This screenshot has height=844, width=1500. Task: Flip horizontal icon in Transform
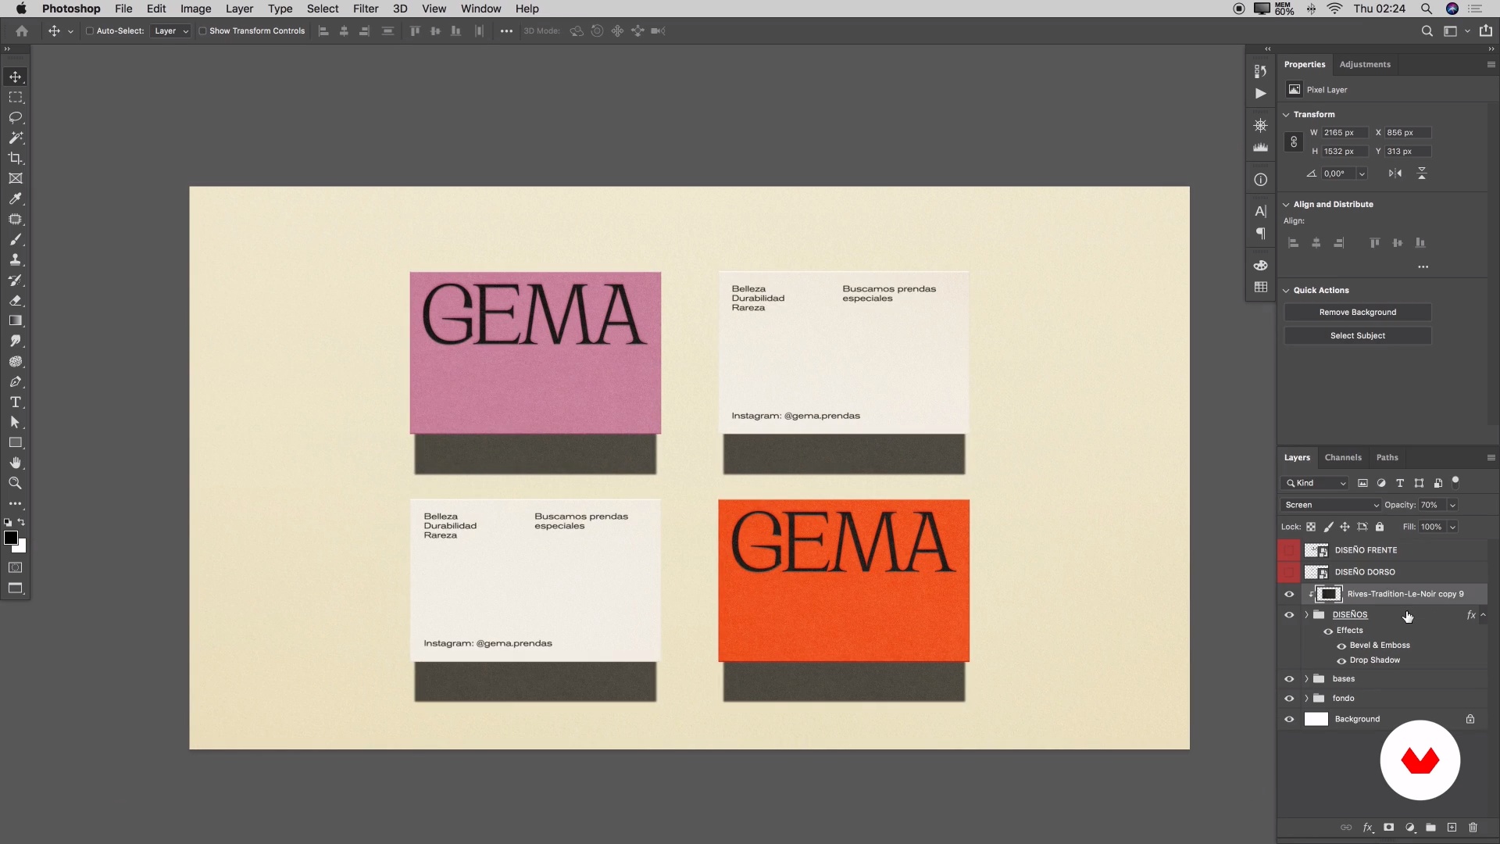[x=1395, y=173]
